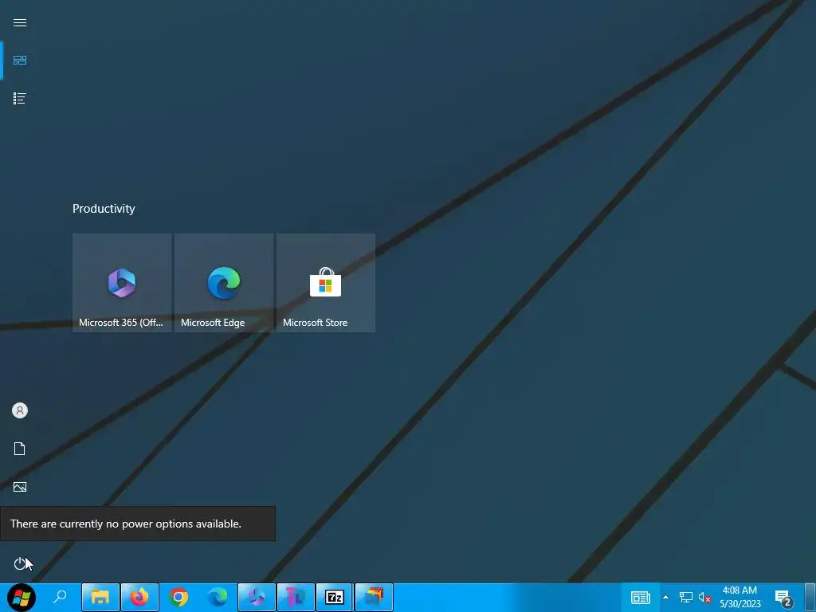Open the clock showing 4:08 AM
The width and height of the screenshot is (816, 612).
739,597
